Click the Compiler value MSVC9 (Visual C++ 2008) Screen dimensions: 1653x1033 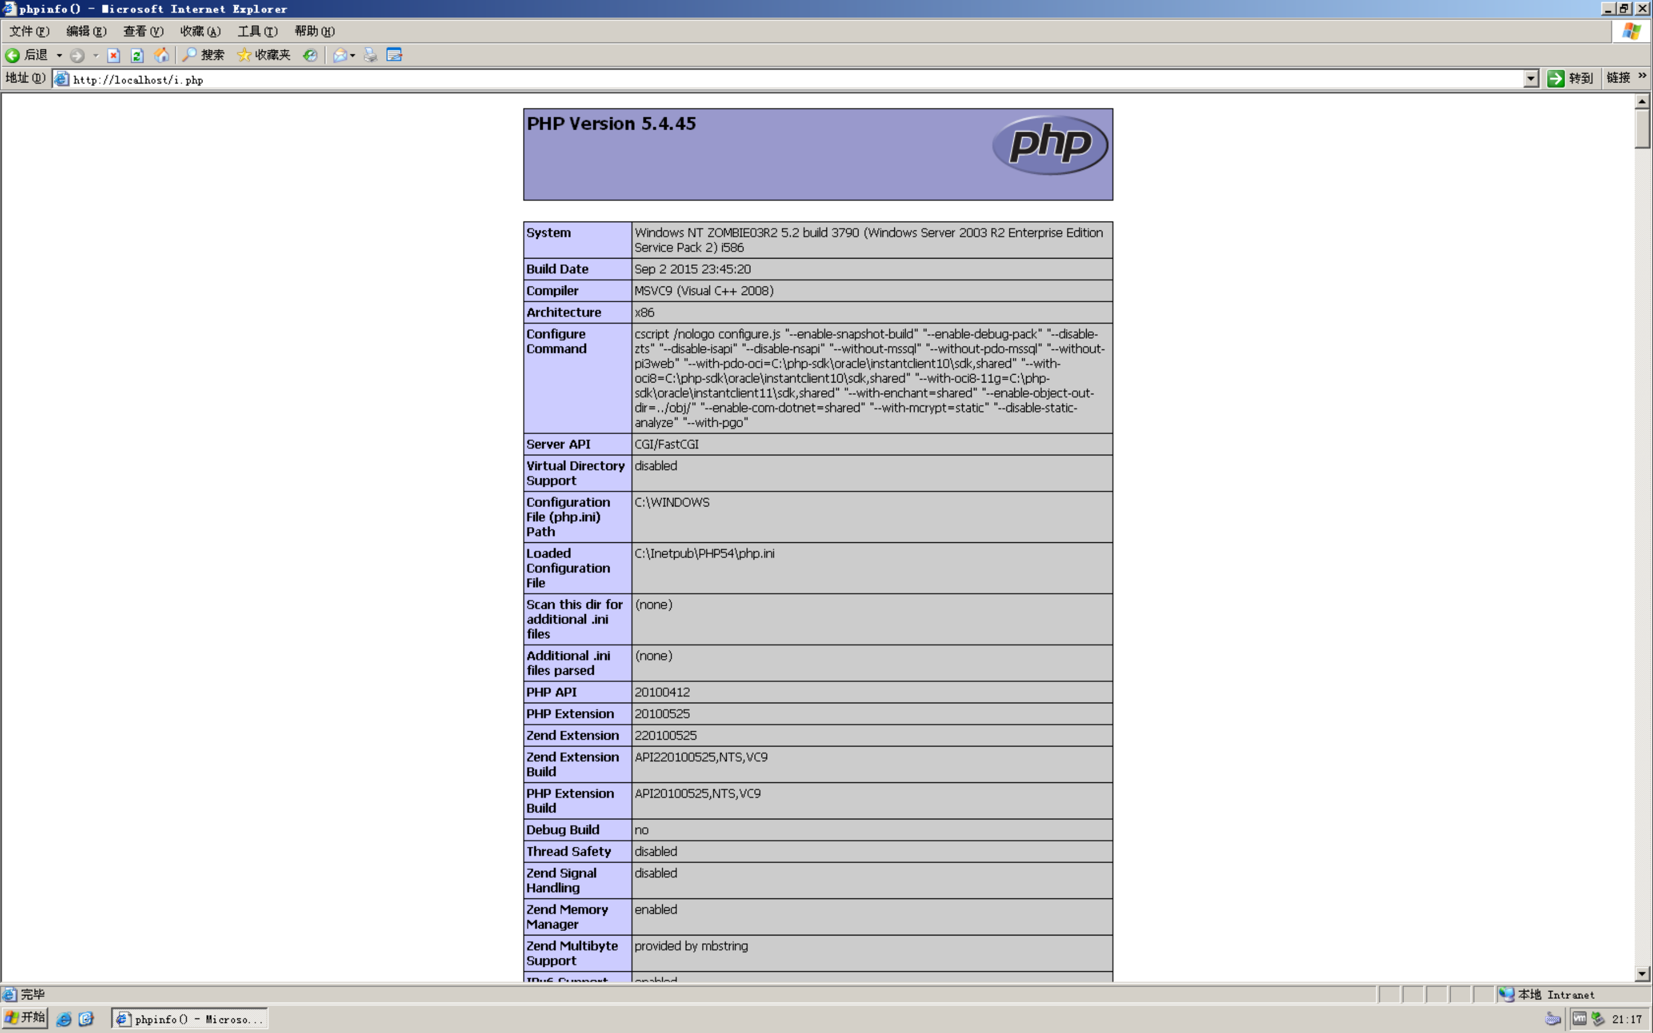pos(704,291)
